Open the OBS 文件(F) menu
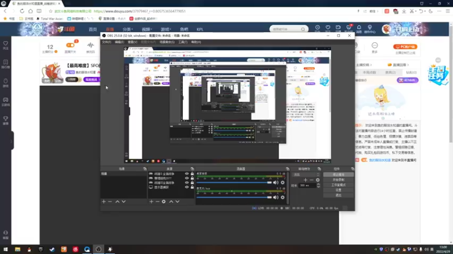 click(x=106, y=42)
